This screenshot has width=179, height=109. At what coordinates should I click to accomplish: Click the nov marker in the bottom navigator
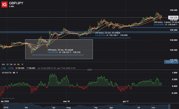[154, 108]
